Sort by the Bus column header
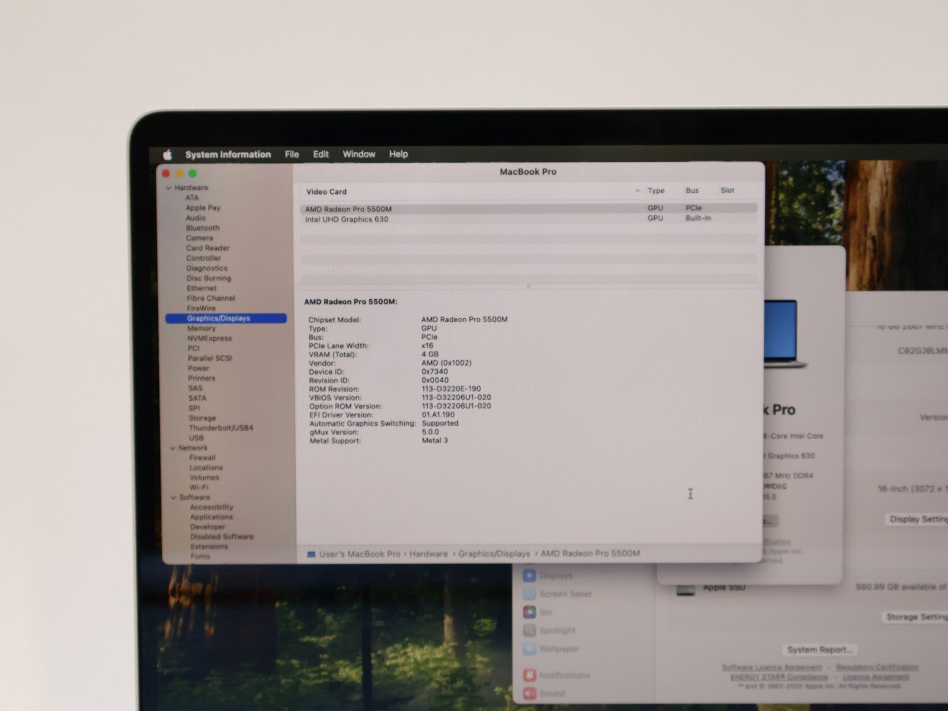The image size is (948, 711). click(x=692, y=191)
